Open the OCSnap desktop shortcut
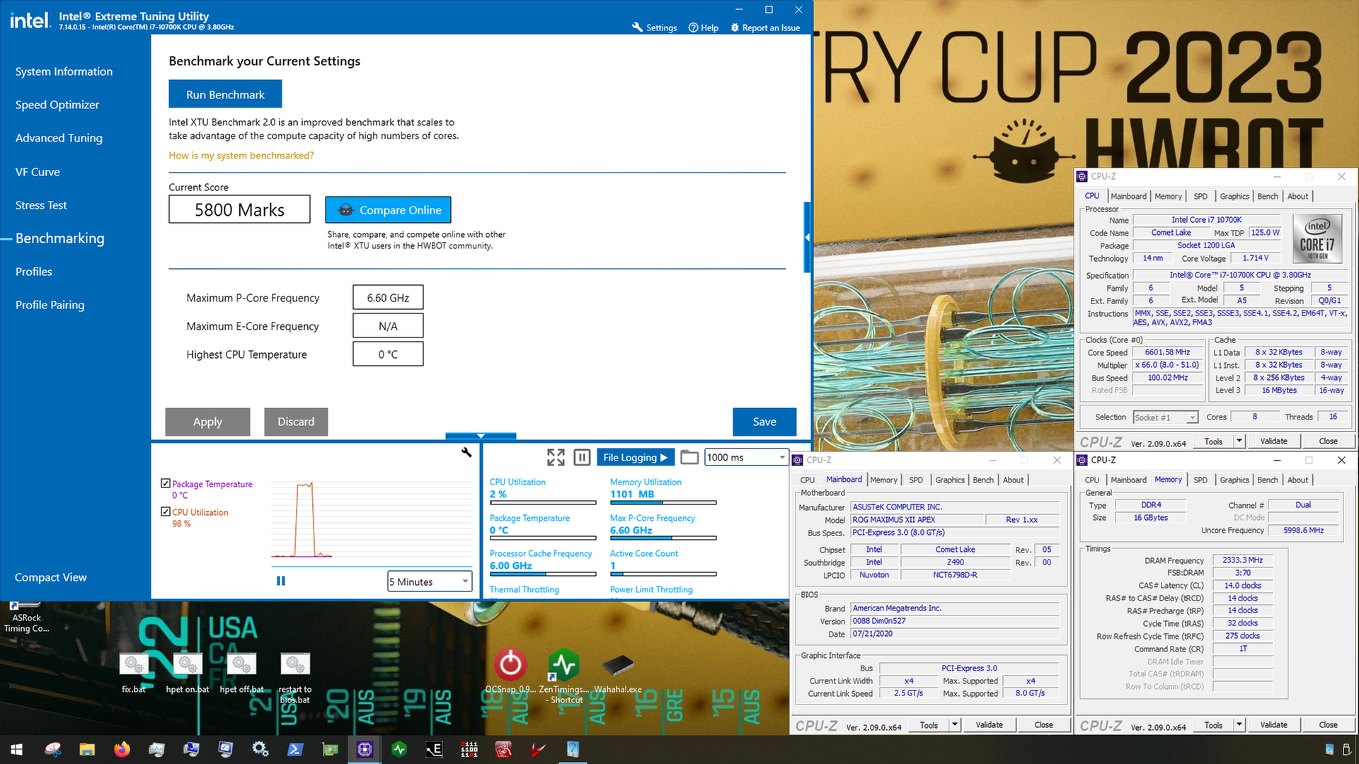This screenshot has width=1359, height=764. coord(510,672)
